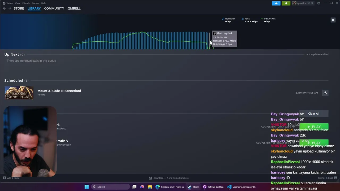This screenshot has width=340, height=191.
Task: Open the Friends menu
Action: tap(26, 3)
